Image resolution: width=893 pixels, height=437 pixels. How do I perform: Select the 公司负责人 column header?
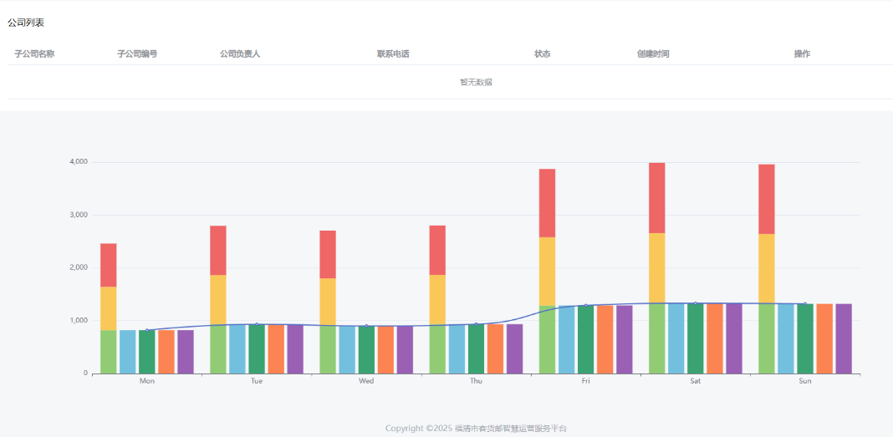240,53
